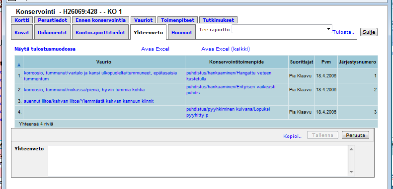Click the Järjestysnumero column header
Image resolution: width=393 pixels, height=189 pixels.
pos(357,62)
